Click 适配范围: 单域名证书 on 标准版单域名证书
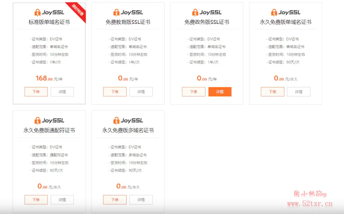 [49, 47]
